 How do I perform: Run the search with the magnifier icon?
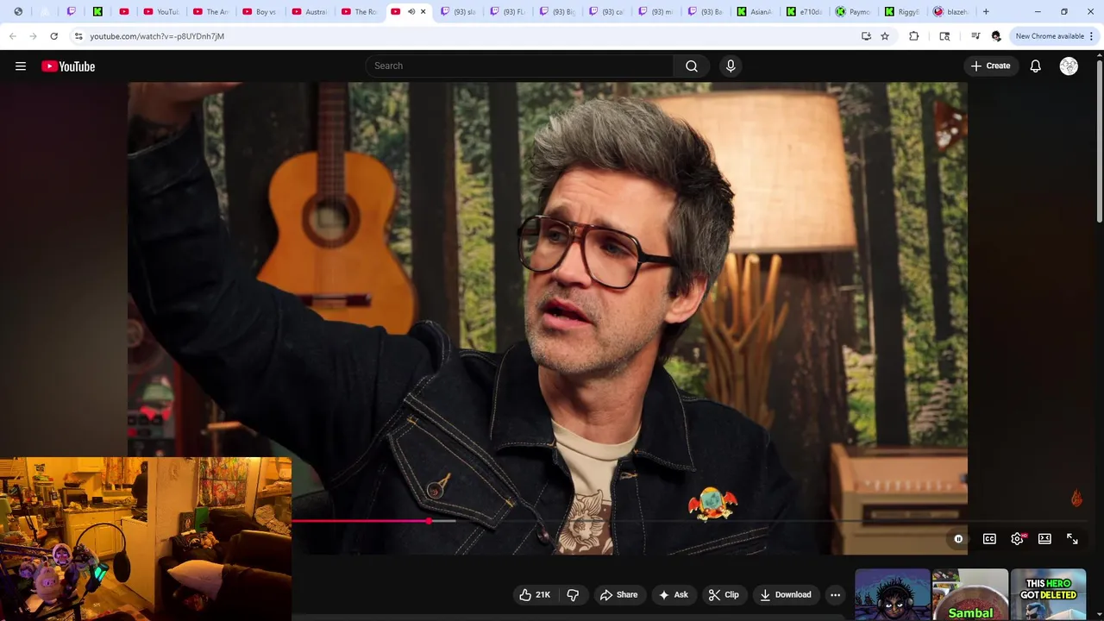692,66
